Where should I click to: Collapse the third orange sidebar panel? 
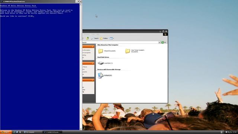click(93, 80)
